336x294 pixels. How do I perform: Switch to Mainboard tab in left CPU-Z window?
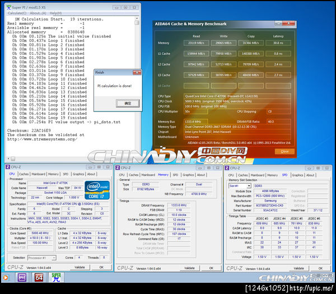click(38, 174)
